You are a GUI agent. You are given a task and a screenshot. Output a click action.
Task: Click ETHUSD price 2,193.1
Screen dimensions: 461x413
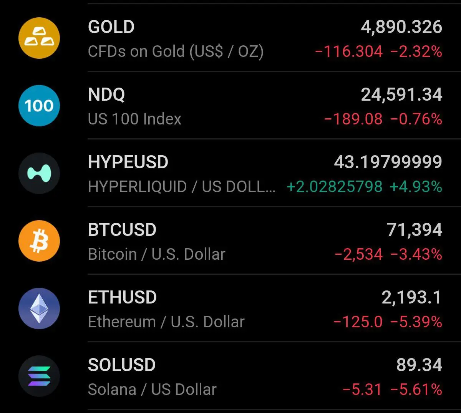point(412,298)
